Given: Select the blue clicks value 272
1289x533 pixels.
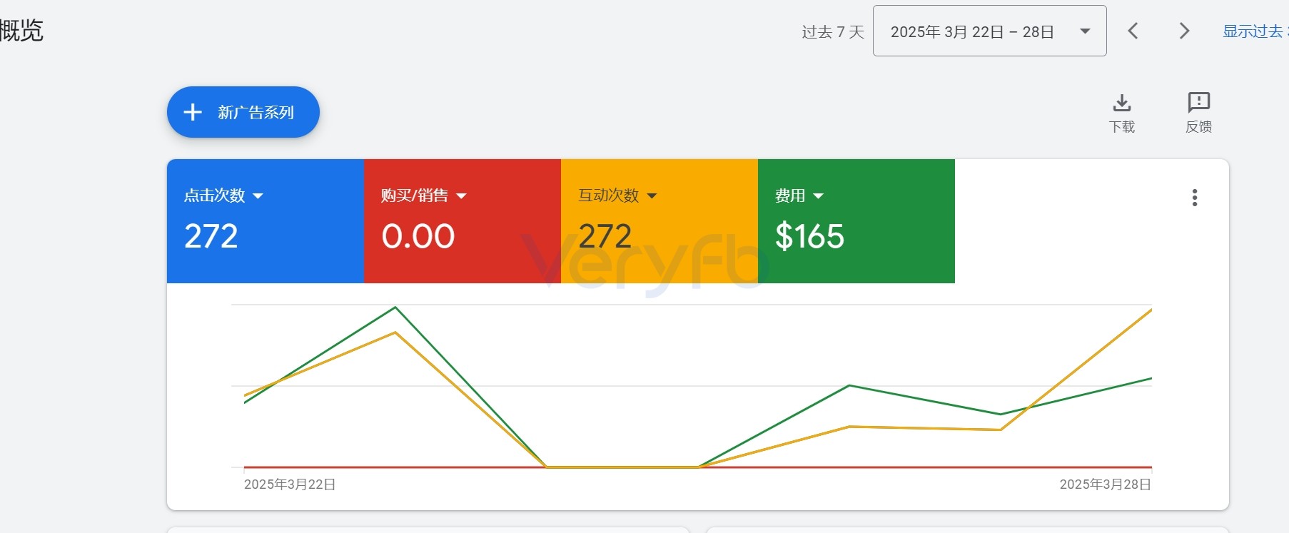Looking at the screenshot, I should click(x=211, y=236).
